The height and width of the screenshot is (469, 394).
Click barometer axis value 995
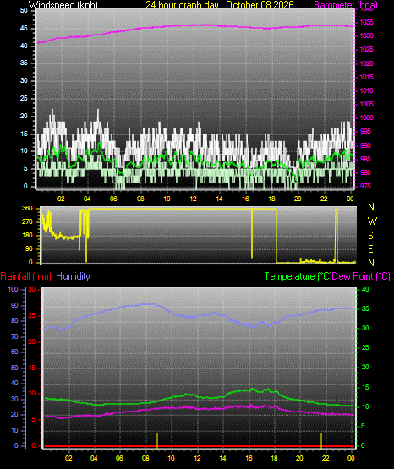pyautogui.click(x=365, y=131)
